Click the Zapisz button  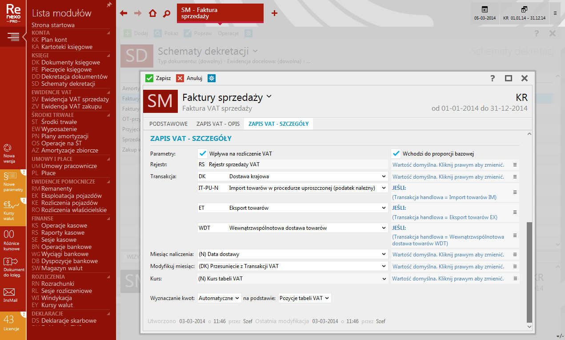point(158,78)
